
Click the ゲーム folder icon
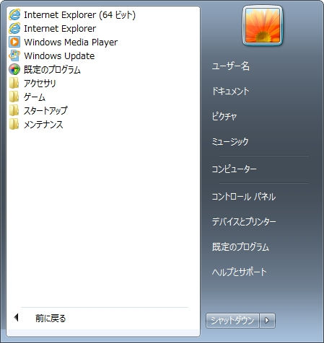tap(14, 97)
